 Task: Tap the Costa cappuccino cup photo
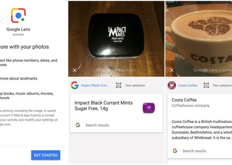pos(199,39)
